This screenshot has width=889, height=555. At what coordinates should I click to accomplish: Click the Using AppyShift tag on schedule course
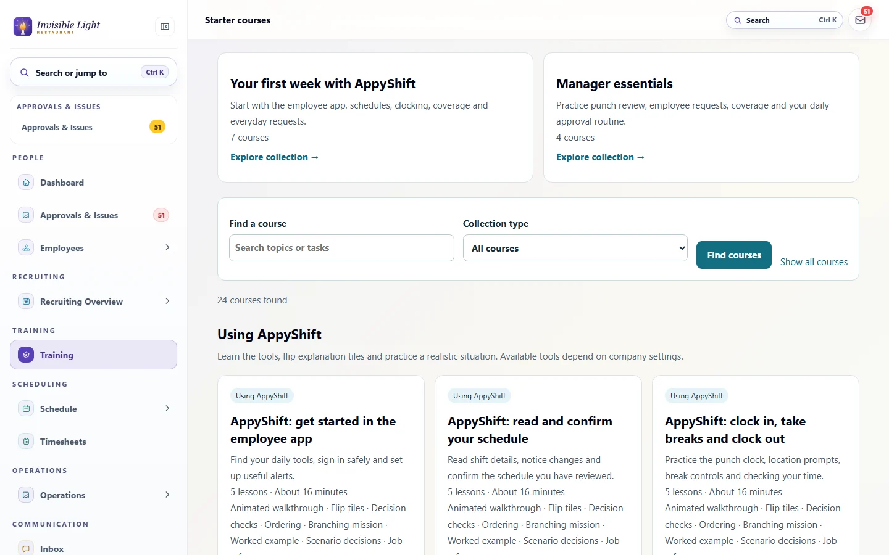(479, 396)
